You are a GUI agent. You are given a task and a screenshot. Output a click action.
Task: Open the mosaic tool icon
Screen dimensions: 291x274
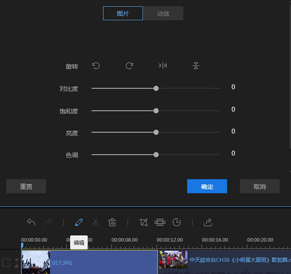click(160, 222)
